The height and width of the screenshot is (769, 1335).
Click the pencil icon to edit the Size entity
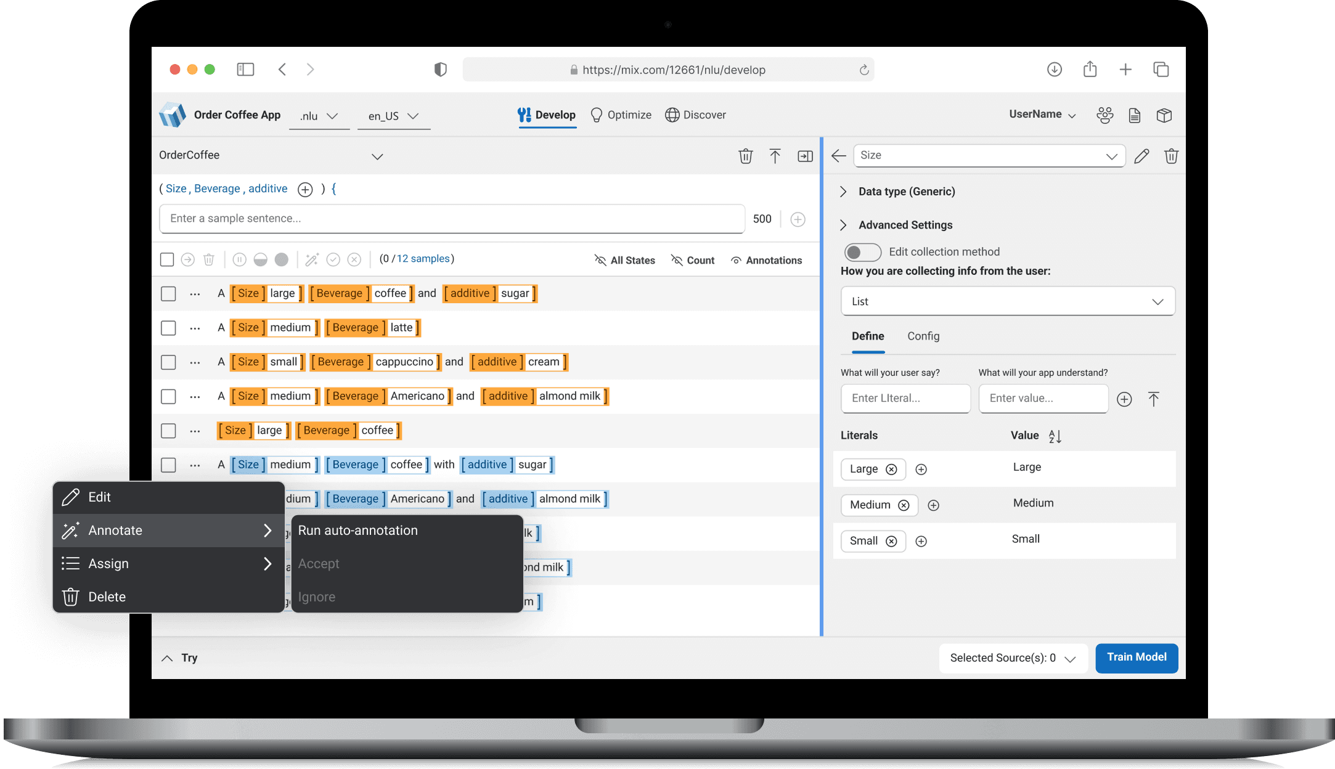pos(1141,157)
